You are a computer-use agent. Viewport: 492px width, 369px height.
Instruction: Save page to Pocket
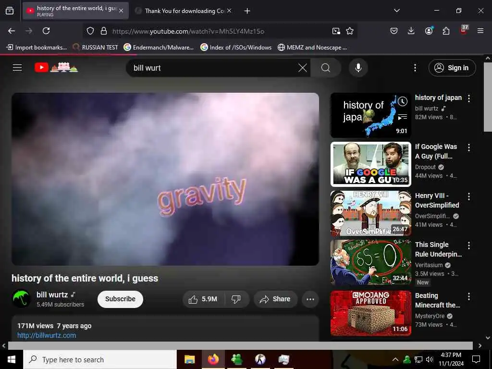[x=394, y=31]
